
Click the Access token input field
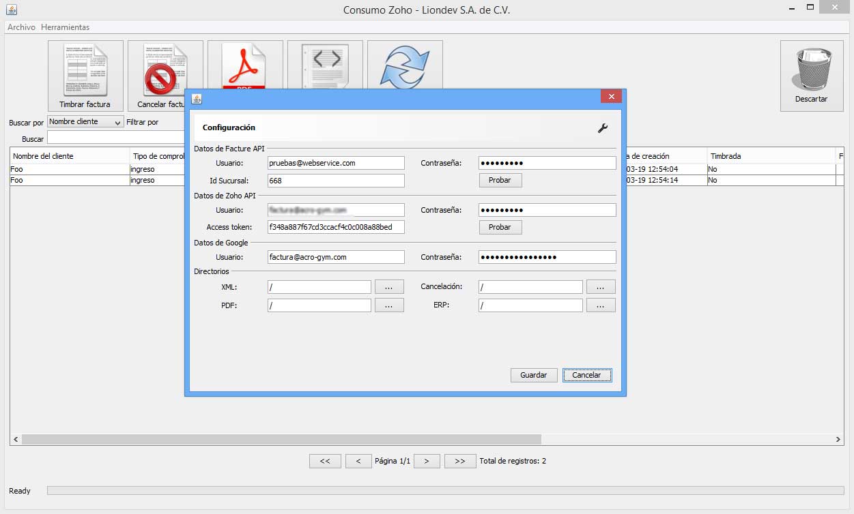tap(336, 227)
